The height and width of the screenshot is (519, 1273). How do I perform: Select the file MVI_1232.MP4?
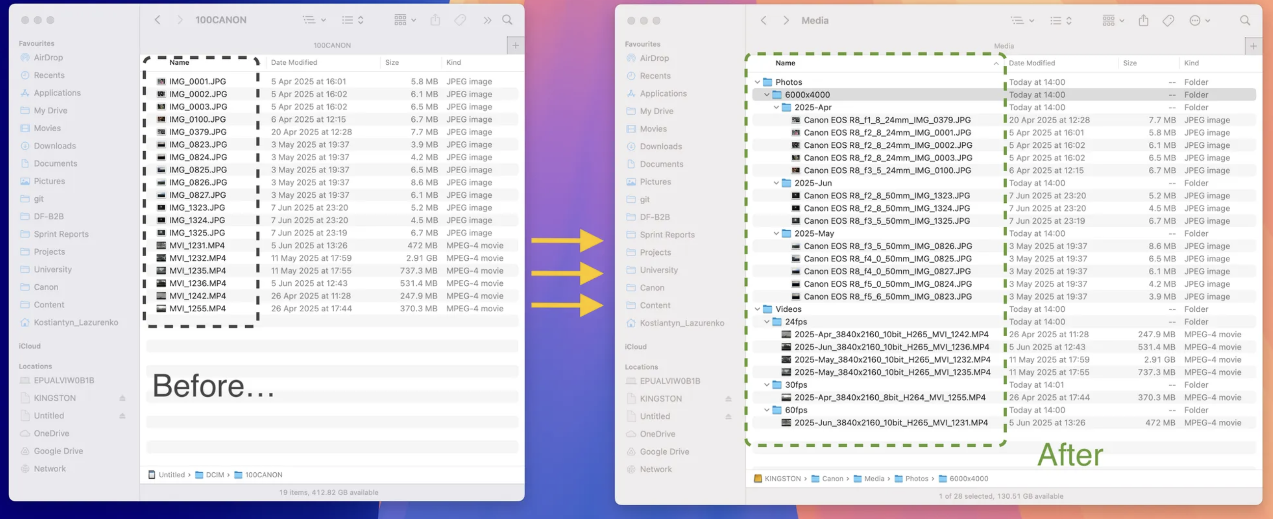(197, 258)
